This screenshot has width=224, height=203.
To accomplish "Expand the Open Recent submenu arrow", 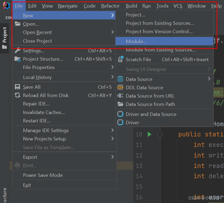I will [113, 32].
